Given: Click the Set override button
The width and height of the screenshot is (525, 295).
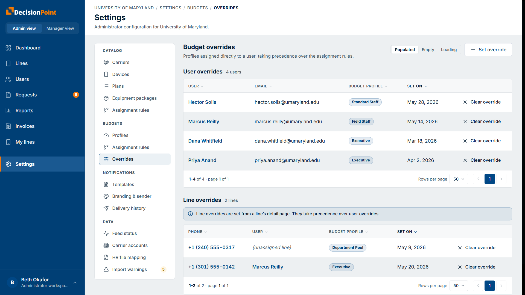Looking at the screenshot, I should pos(488,50).
